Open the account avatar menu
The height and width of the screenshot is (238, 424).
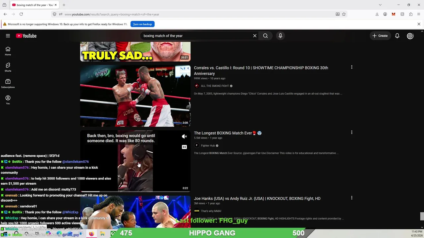(x=410, y=36)
